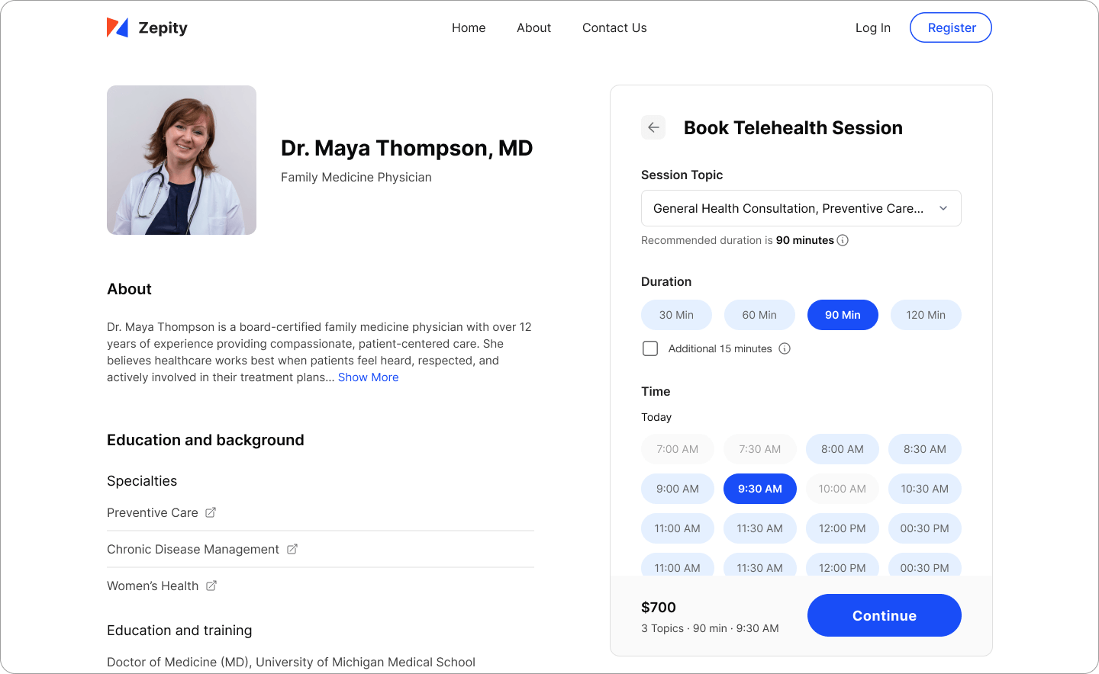Viewport: 1099px width, 674px height.
Task: Select the 11:00 AM time slot
Action: 677,528
